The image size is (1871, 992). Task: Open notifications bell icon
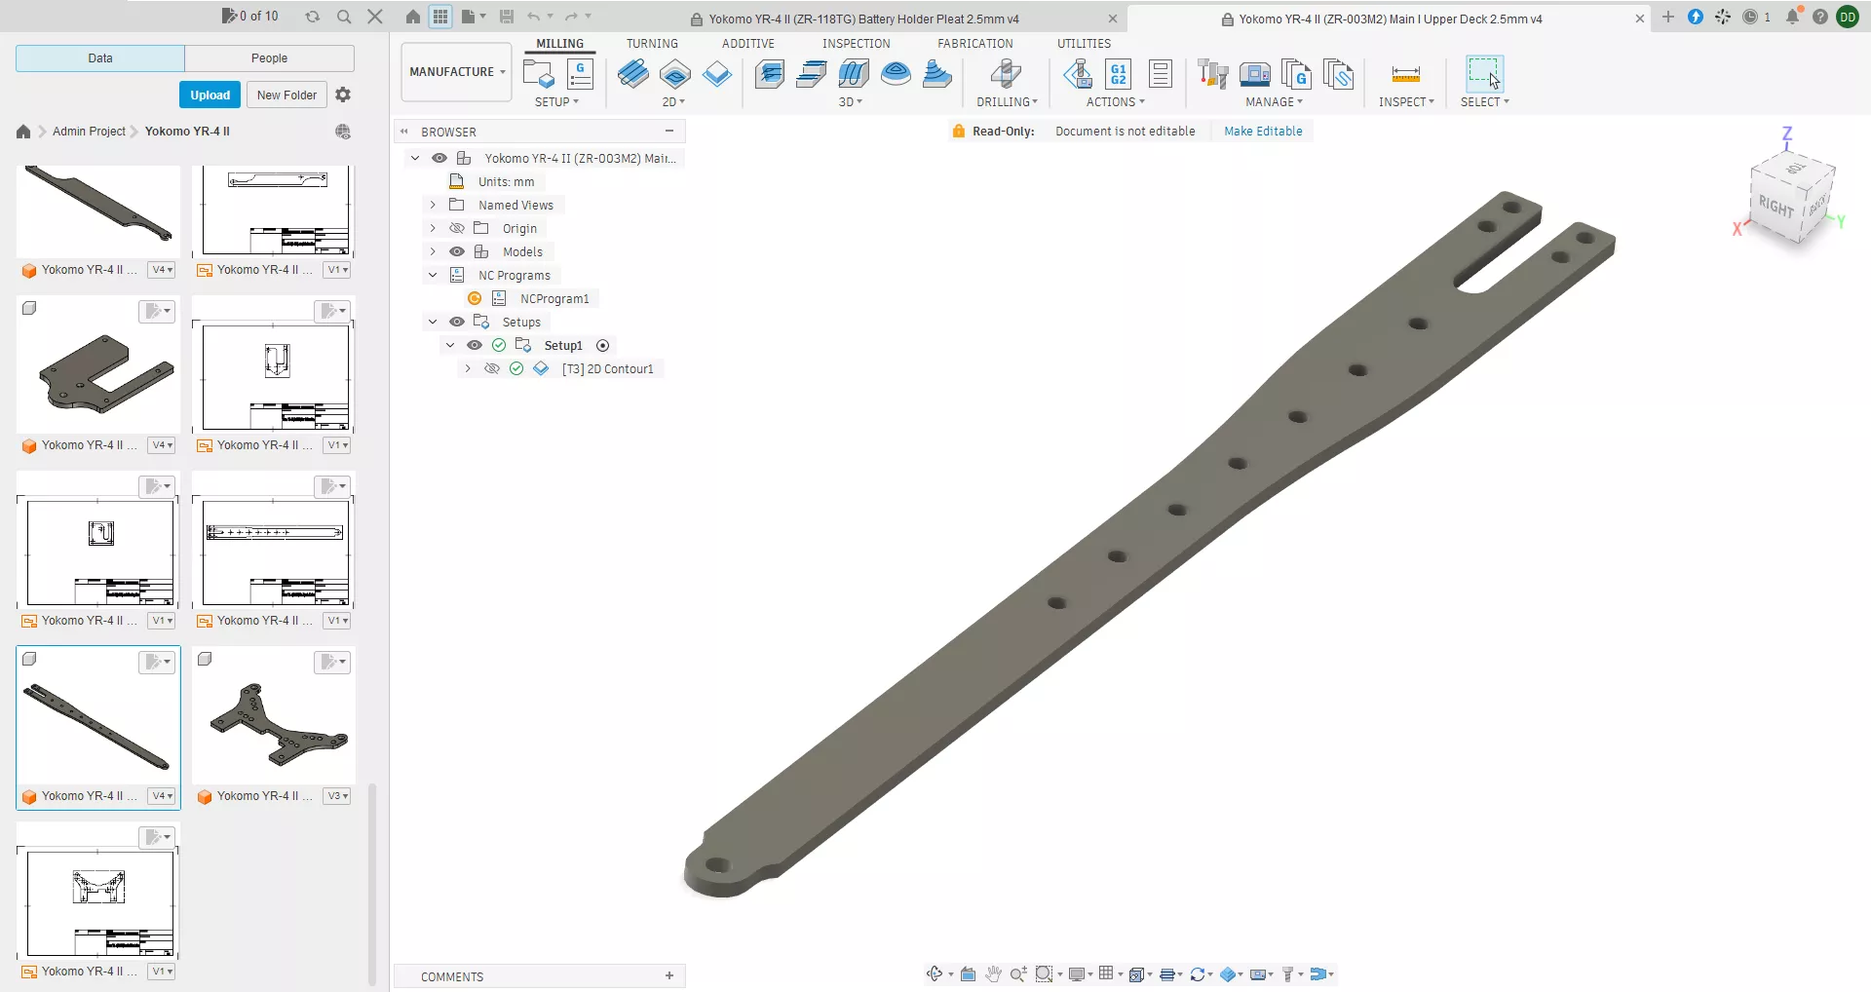coord(1792,17)
